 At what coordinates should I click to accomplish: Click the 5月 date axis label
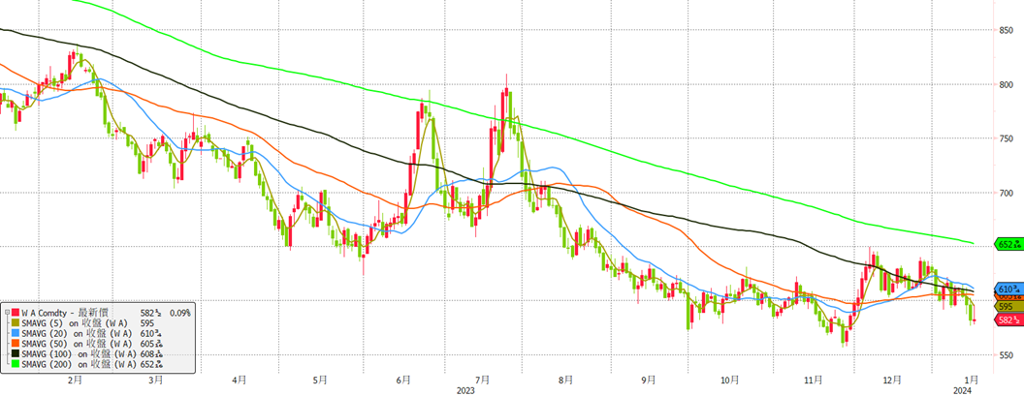pos(319,381)
